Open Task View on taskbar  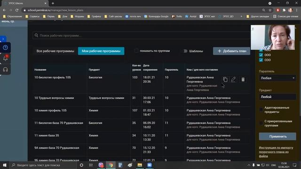pyautogui.click(x=91, y=165)
